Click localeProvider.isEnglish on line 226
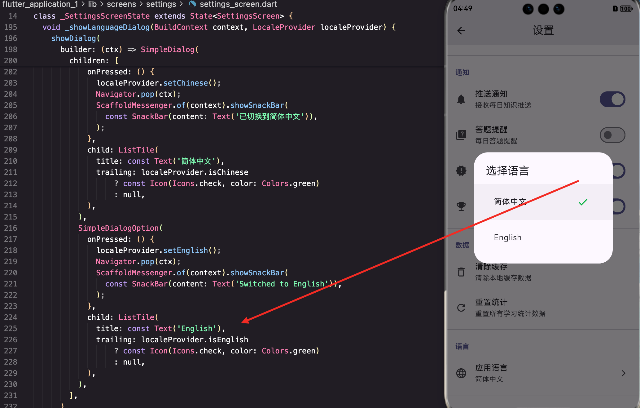This screenshot has width=640, height=408. [195, 339]
